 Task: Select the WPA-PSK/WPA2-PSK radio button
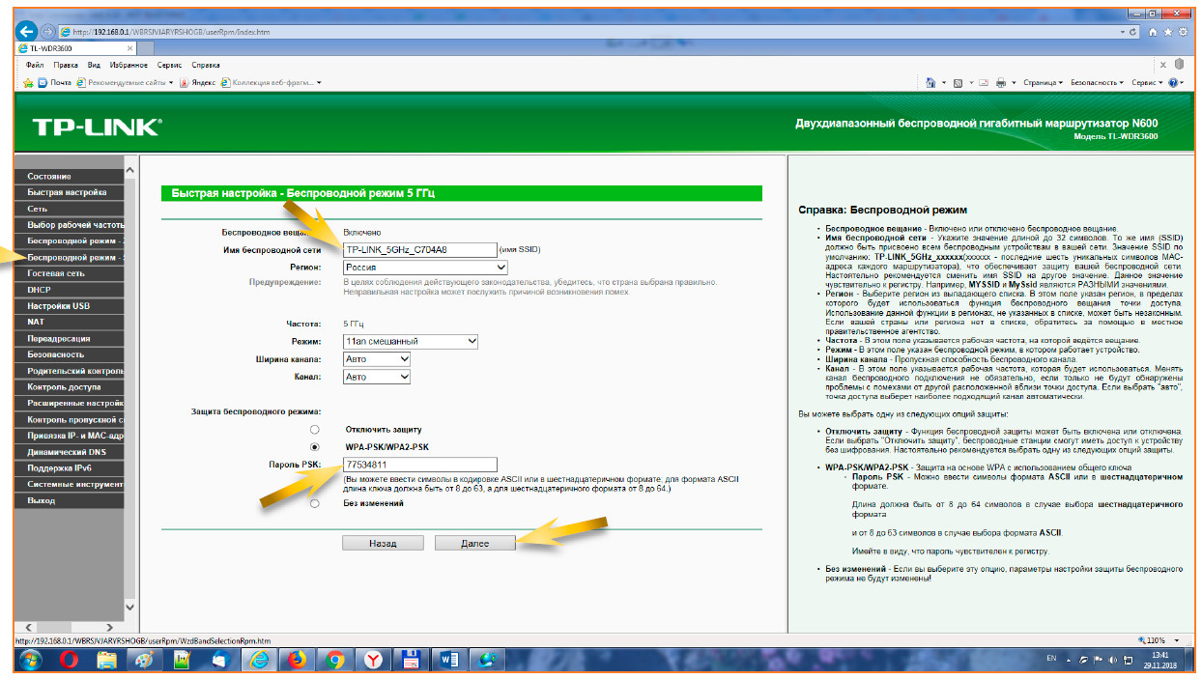point(314,447)
